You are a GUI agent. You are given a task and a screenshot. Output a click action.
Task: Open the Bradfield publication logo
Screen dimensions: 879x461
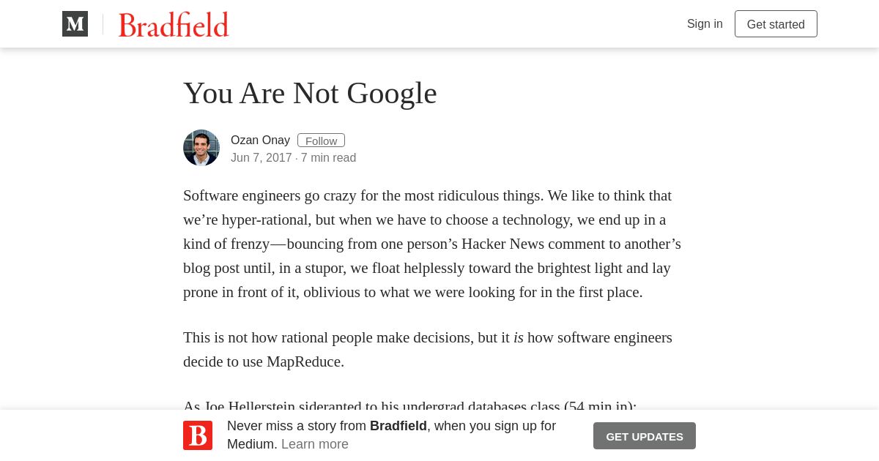click(x=174, y=24)
